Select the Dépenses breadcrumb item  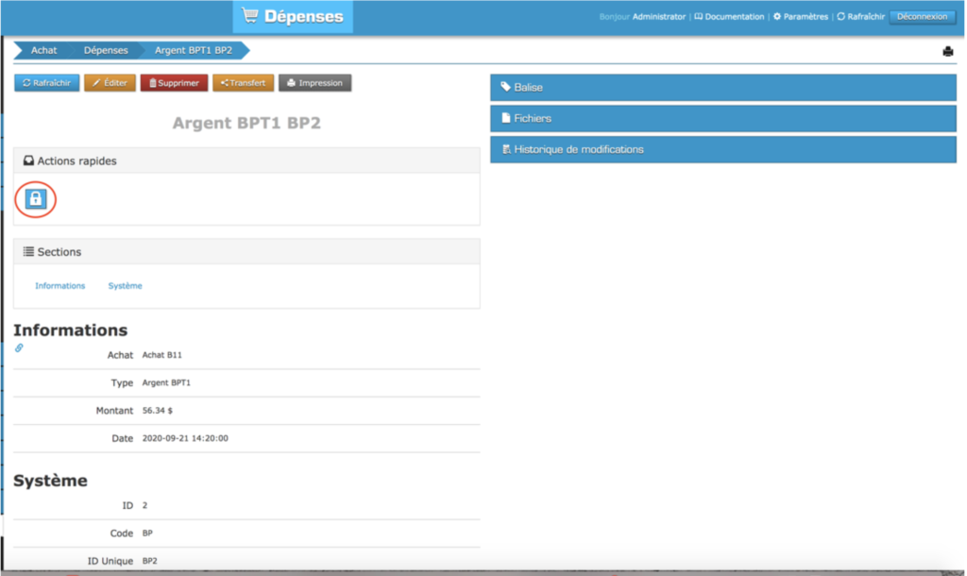coord(105,50)
